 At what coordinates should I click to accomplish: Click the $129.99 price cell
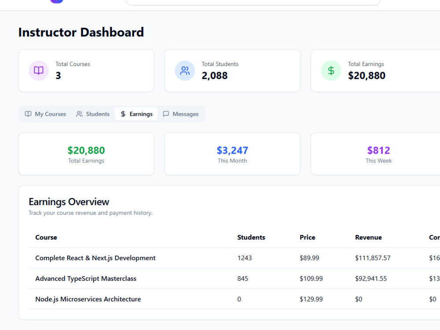coord(311,299)
